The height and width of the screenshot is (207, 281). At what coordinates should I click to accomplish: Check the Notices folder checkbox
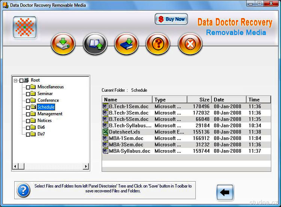pos(28,121)
